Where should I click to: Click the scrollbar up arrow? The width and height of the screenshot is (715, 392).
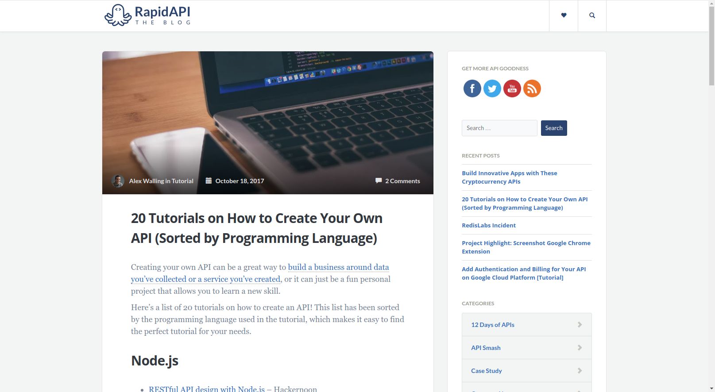(711, 3)
